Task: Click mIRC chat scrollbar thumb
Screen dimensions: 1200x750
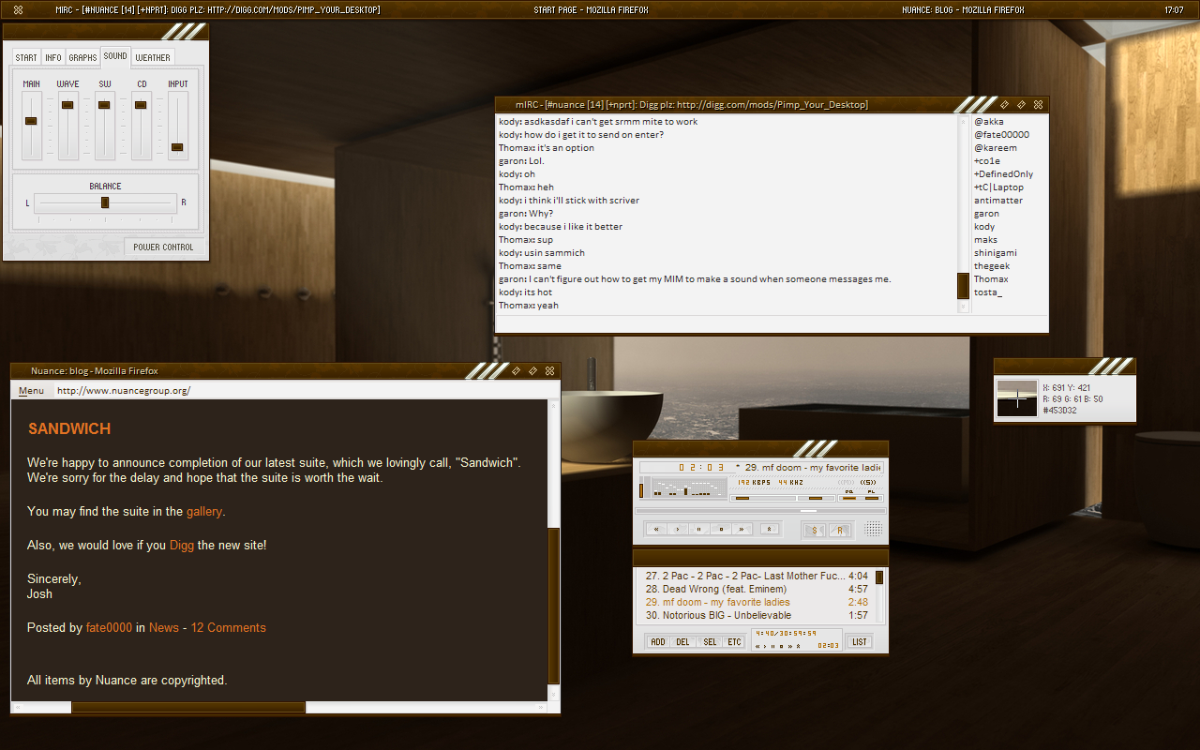Action: [x=963, y=286]
